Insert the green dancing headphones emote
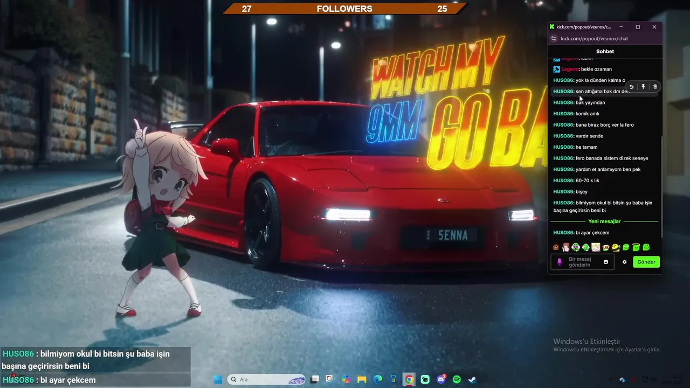690x388 pixels. click(586, 247)
